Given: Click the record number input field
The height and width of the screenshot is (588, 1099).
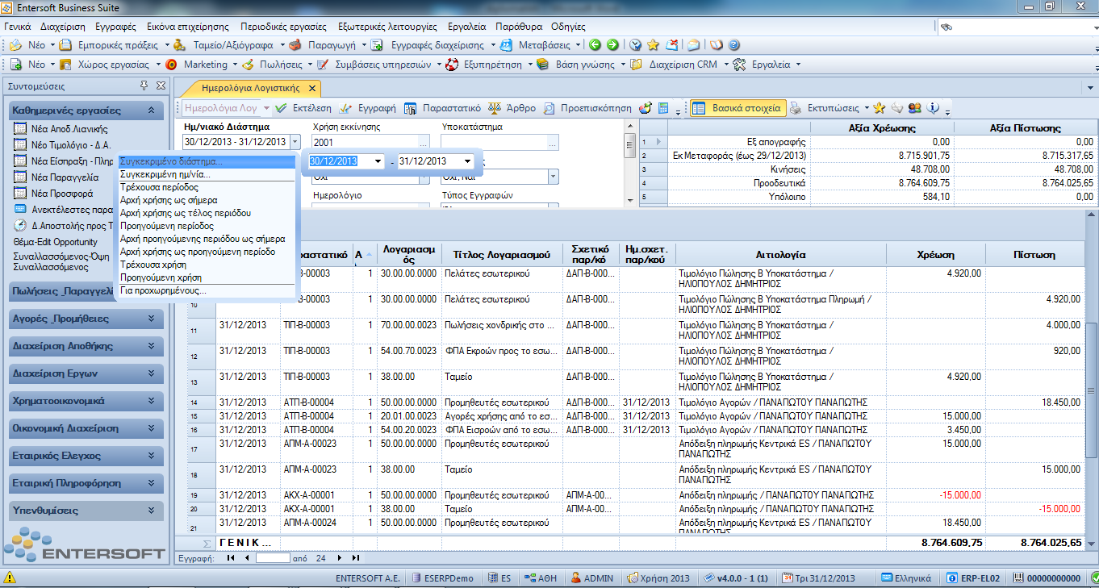Looking at the screenshot, I should pyautogui.click(x=272, y=557).
